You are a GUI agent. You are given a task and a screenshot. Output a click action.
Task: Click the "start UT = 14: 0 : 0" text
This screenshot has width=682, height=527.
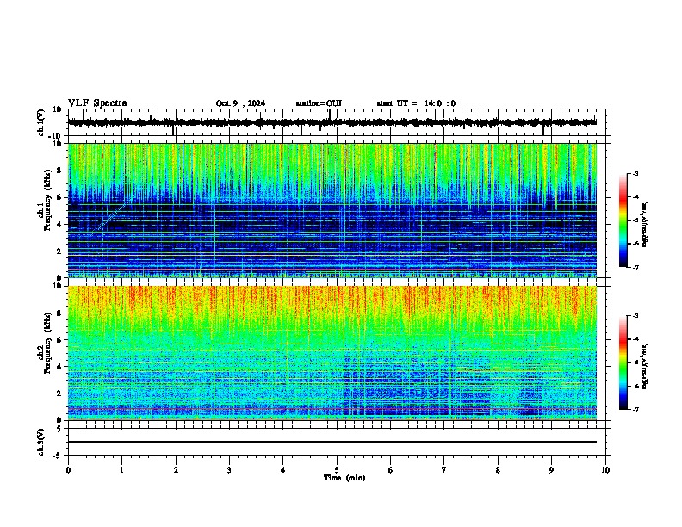(416, 103)
